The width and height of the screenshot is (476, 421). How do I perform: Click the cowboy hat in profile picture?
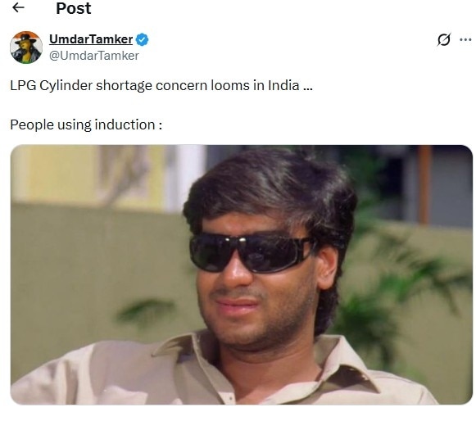pyautogui.click(x=26, y=38)
